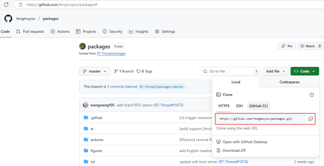Click the browser address bar URL

62,5
